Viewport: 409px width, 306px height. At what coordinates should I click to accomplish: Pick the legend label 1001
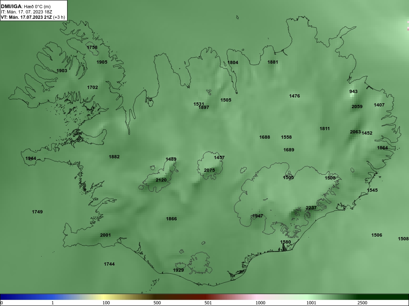pyautogui.click(x=311, y=303)
